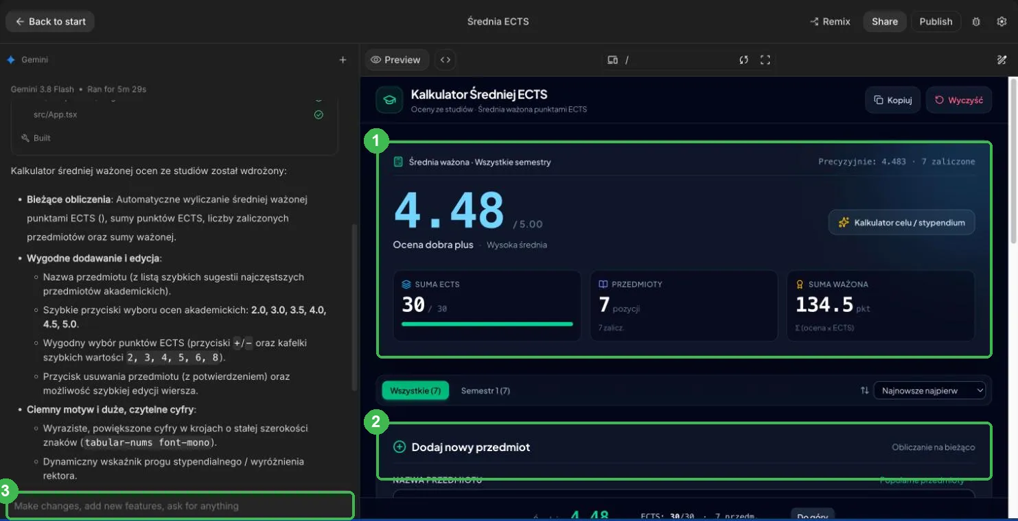Click the SUMA ECTS layers icon
The image size is (1018, 521).
[406, 284]
